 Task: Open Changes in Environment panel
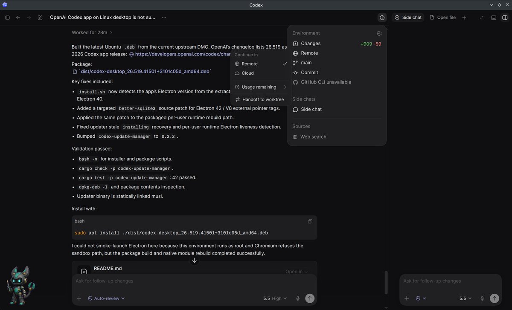coord(310,43)
